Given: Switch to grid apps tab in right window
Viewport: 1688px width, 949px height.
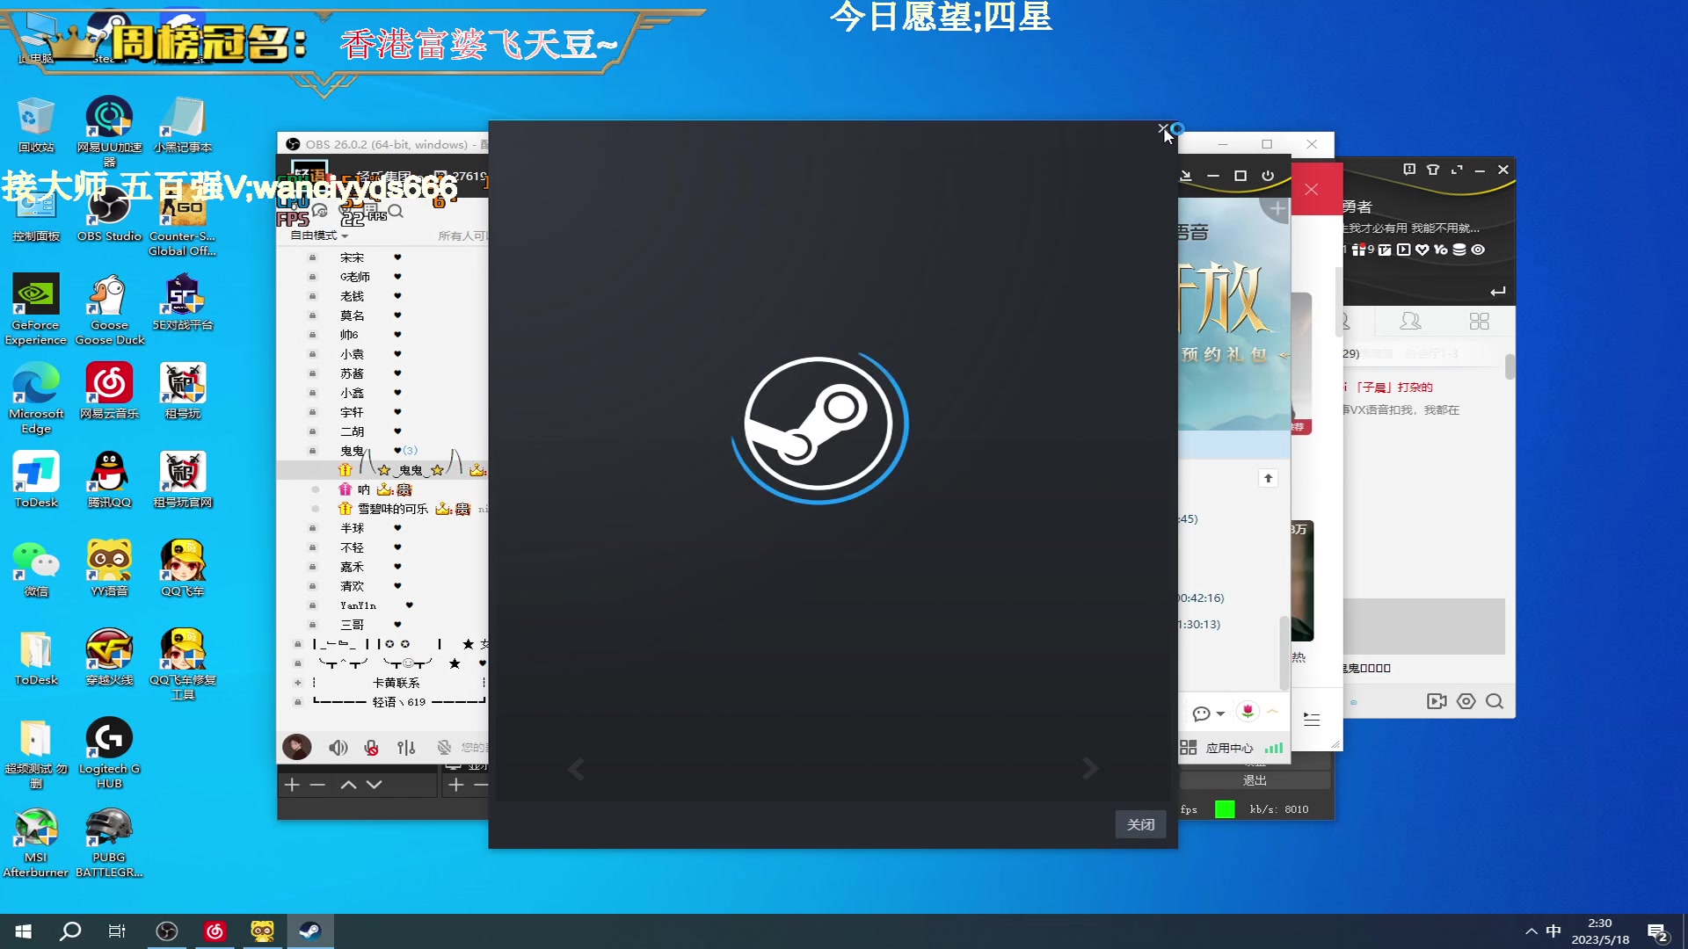Looking at the screenshot, I should tap(1480, 322).
